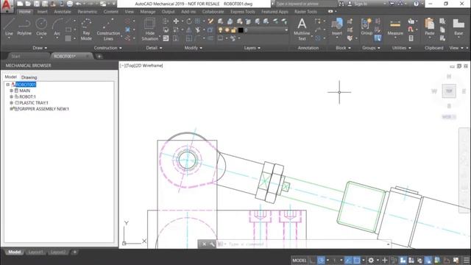Click the Open file icon in quick access toolbar
The width and height of the screenshot is (471, 265).
[x=28, y=4]
